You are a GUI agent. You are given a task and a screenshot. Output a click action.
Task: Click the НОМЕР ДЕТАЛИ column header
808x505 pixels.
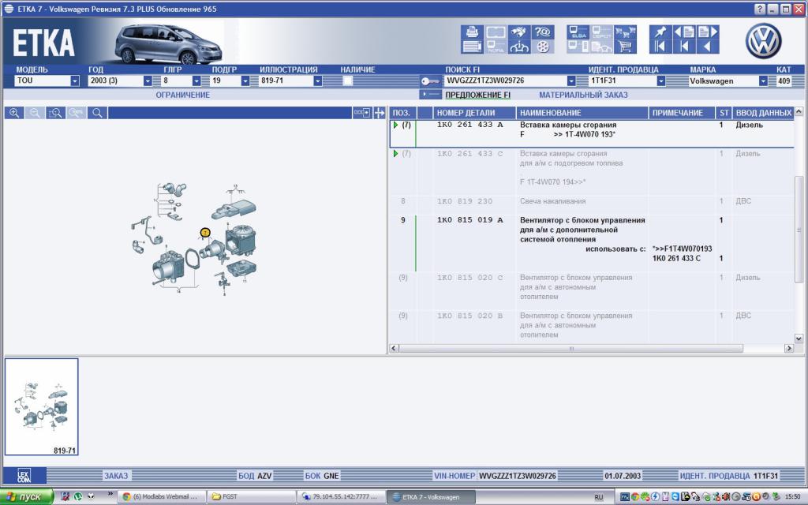pyautogui.click(x=474, y=113)
